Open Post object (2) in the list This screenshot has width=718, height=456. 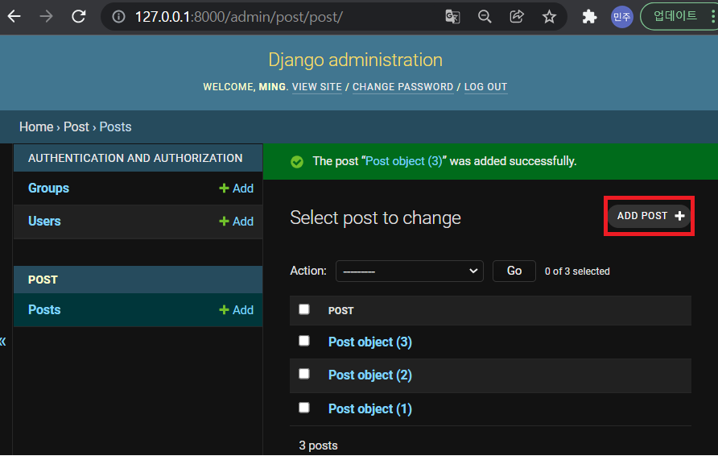370,375
